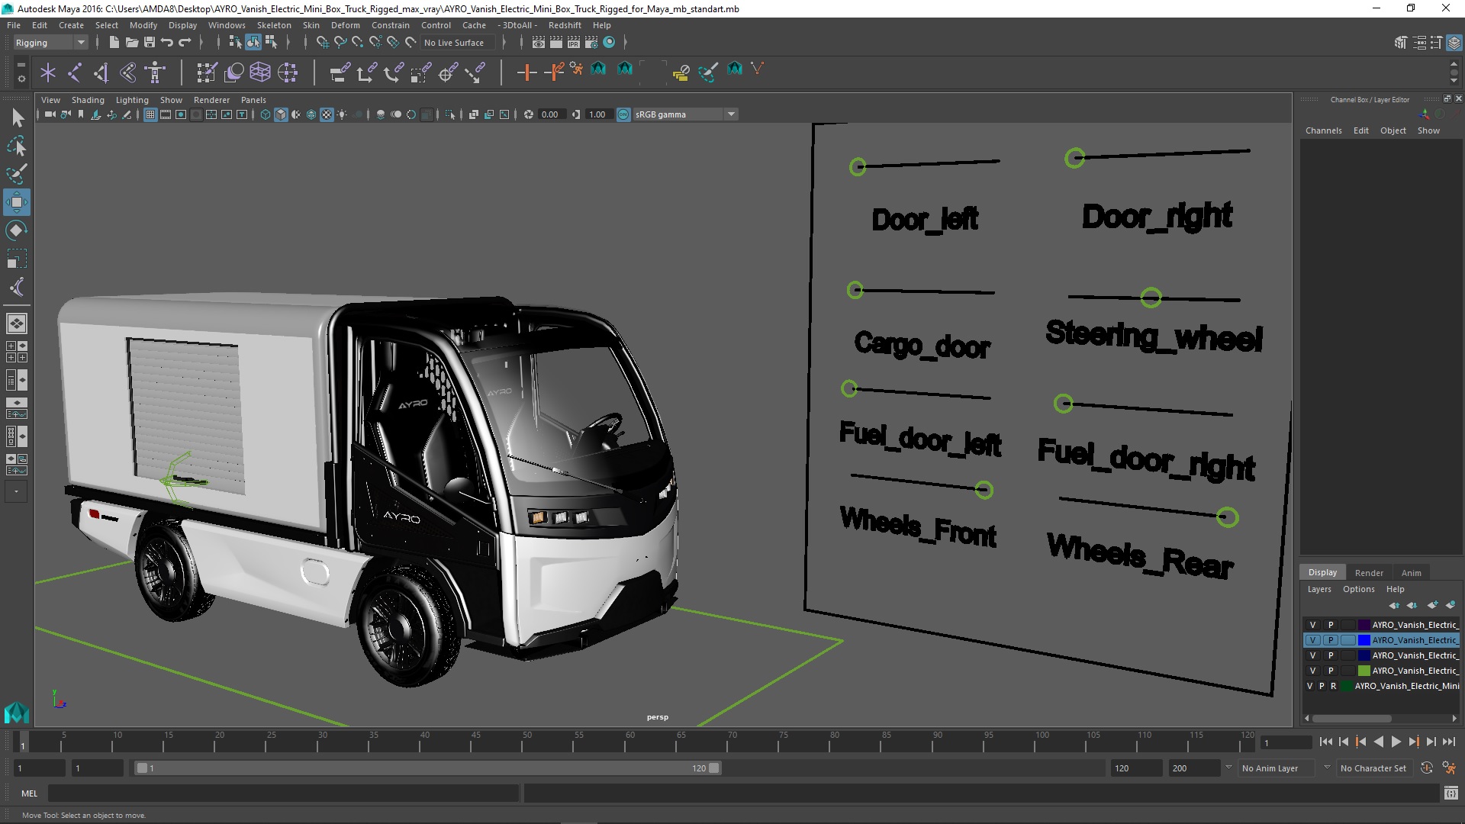Toggle wireframe shading in viewport toolbar
Image resolution: width=1465 pixels, height=824 pixels.
tap(265, 114)
